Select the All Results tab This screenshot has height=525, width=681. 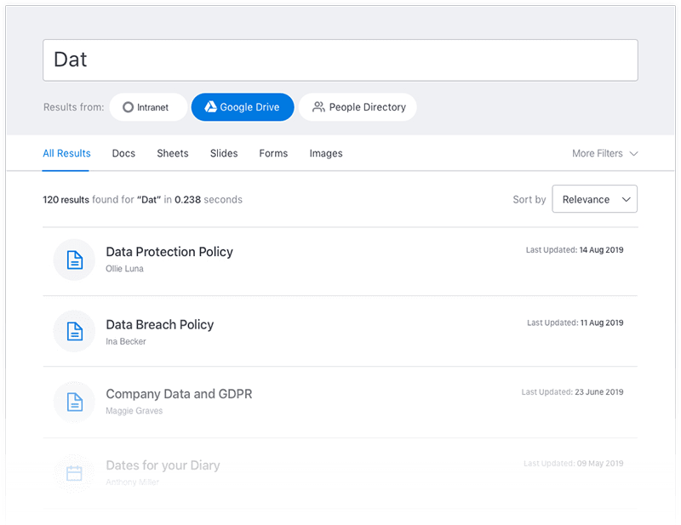tap(66, 153)
